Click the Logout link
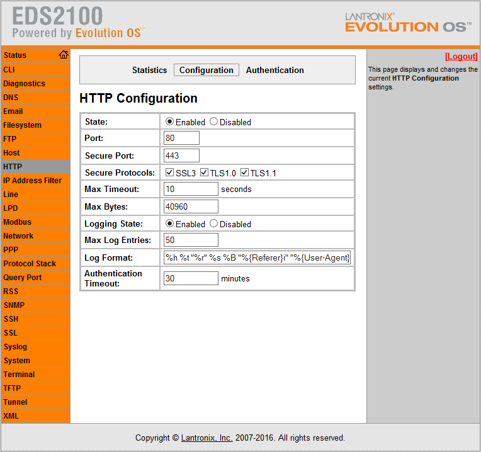The height and width of the screenshot is (452, 481). [x=461, y=57]
